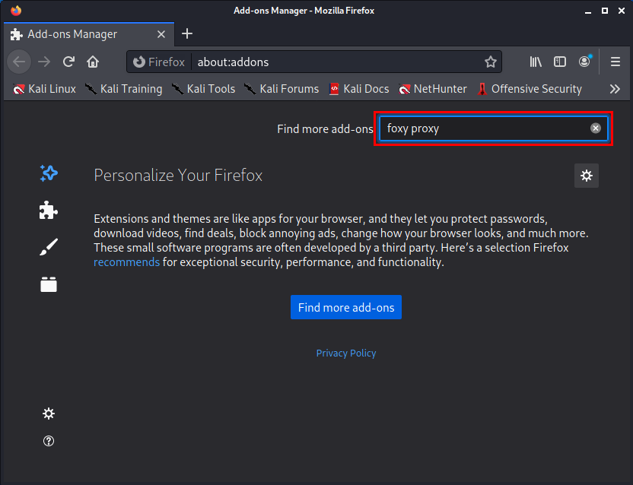The height and width of the screenshot is (485, 633).
Task: Follow the recommends link
Action: [127, 262]
